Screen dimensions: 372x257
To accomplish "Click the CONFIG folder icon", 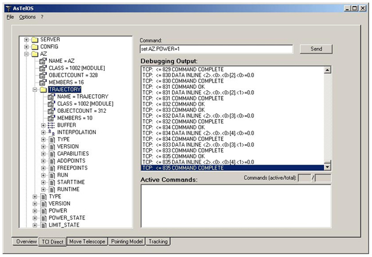I will tap(34, 46).
